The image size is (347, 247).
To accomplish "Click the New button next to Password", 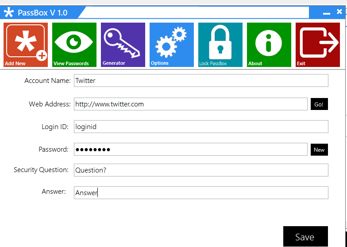I will click(319, 150).
